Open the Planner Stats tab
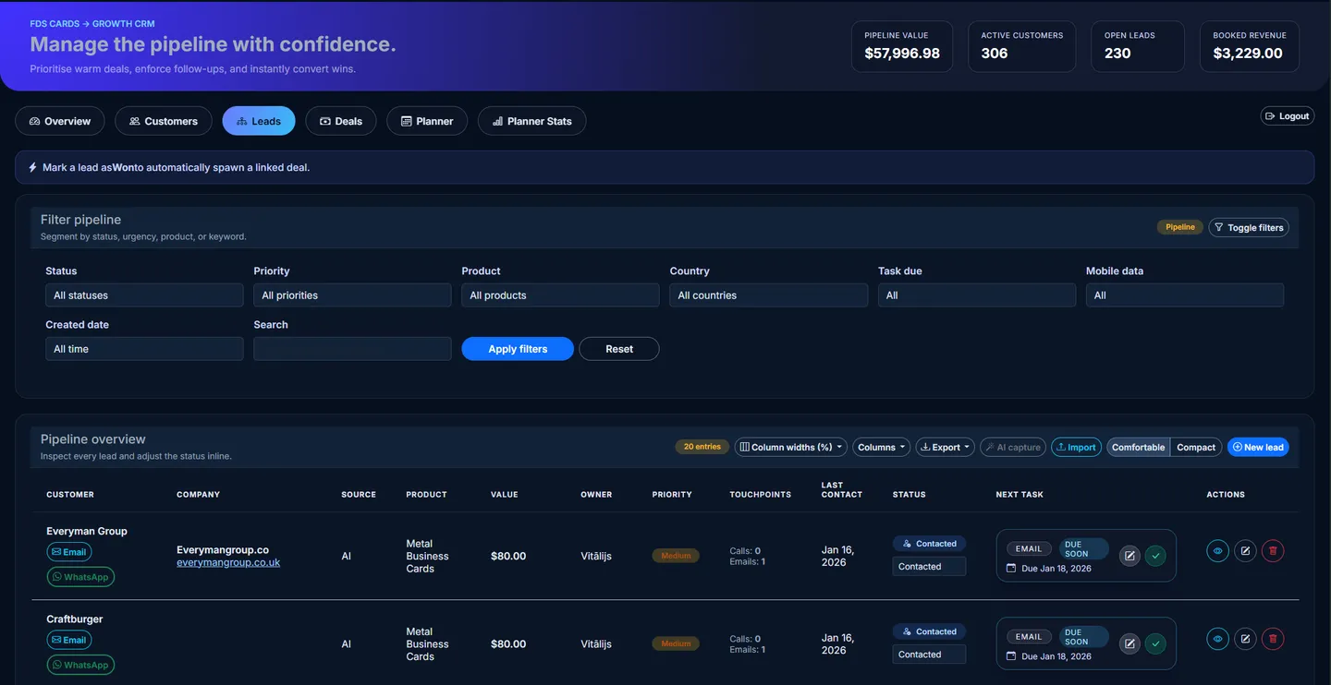1331x685 pixels. click(531, 121)
